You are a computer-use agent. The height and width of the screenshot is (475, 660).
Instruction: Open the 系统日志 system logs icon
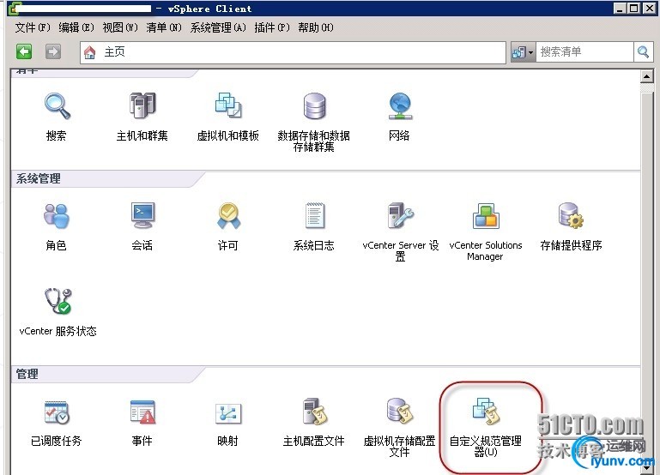(x=314, y=215)
